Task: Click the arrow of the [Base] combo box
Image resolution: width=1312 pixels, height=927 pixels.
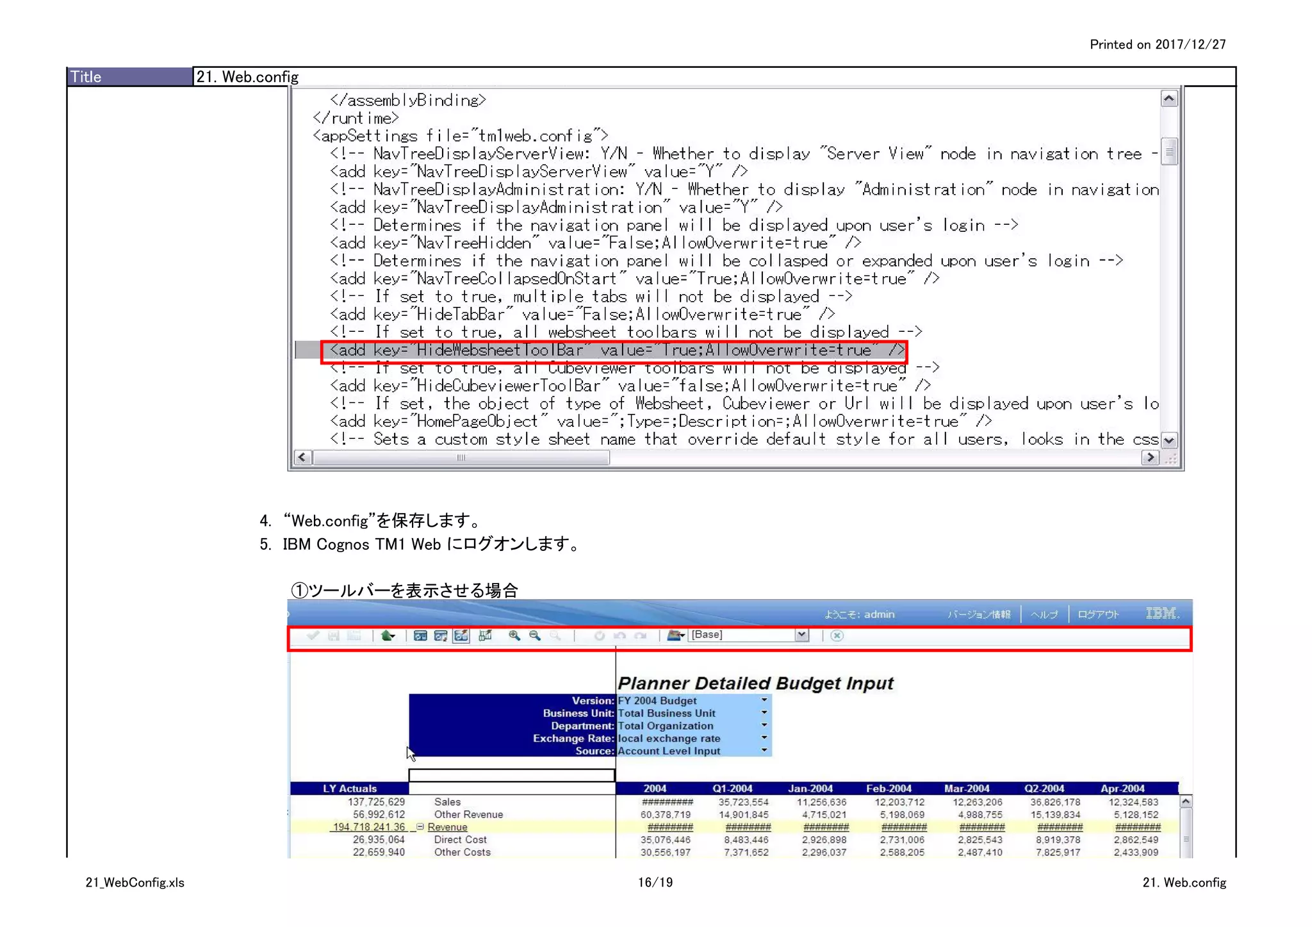Action: tap(801, 635)
